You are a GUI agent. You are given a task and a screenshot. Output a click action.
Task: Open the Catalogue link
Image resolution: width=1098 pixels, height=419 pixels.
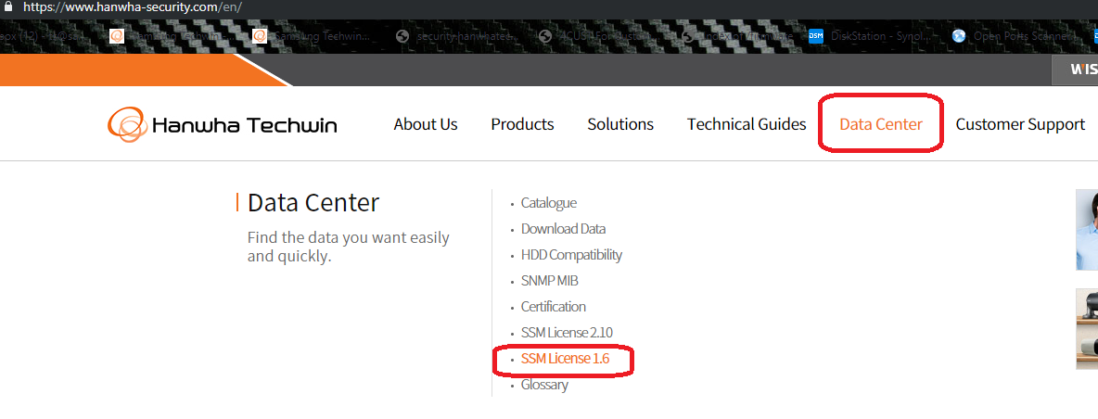tap(548, 203)
